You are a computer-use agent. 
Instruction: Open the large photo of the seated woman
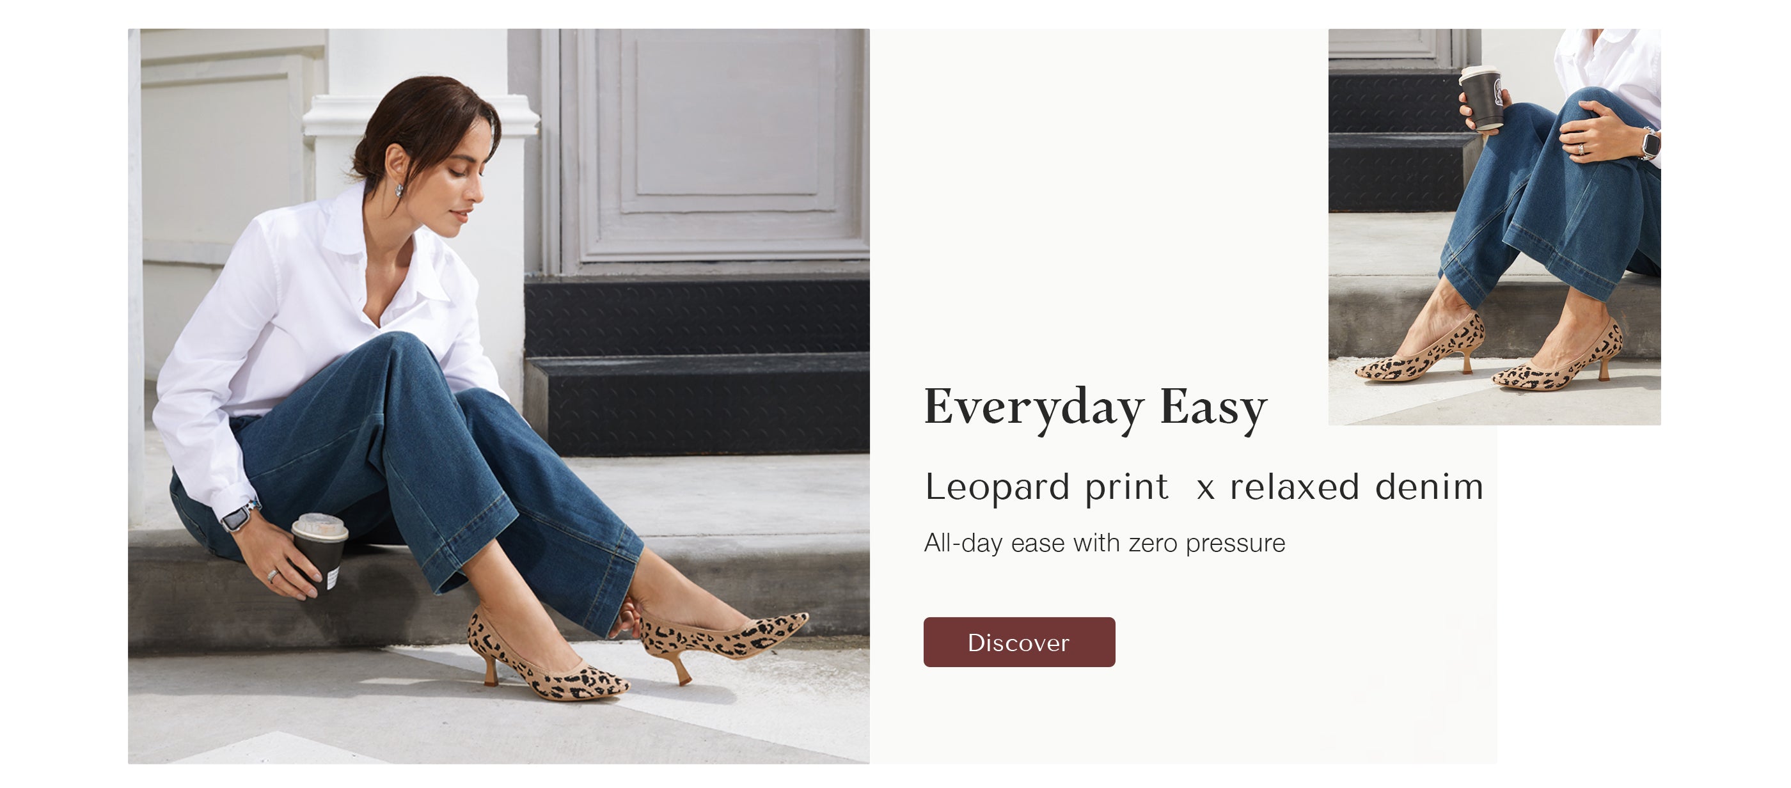click(x=498, y=396)
